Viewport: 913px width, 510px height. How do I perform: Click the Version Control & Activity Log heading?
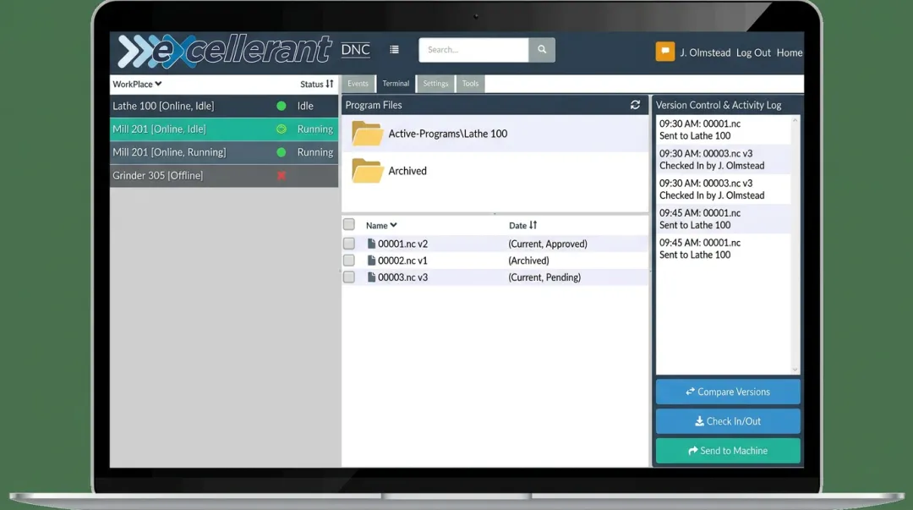(719, 105)
